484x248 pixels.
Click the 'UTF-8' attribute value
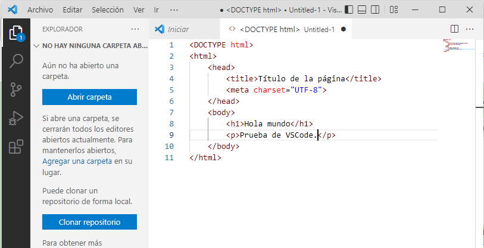[x=306, y=90]
